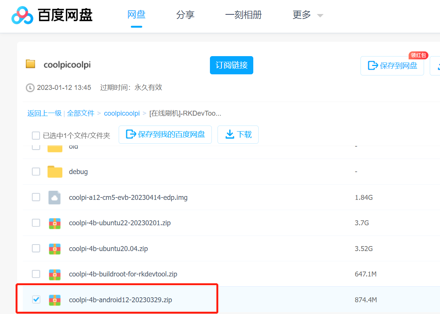Image resolution: width=440 pixels, height=314 pixels.
Task: Switch to the 分享 tab
Action: (x=185, y=14)
